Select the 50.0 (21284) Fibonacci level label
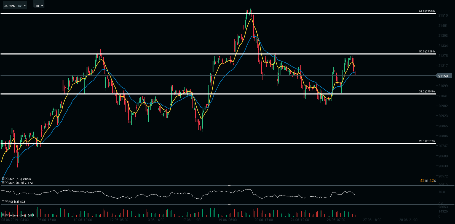 tap(427, 52)
